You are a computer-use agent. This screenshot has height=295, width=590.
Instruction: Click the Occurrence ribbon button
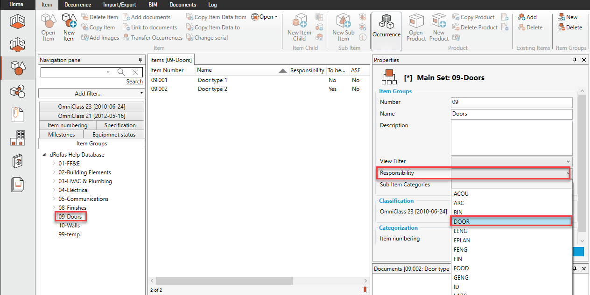[x=386, y=27]
